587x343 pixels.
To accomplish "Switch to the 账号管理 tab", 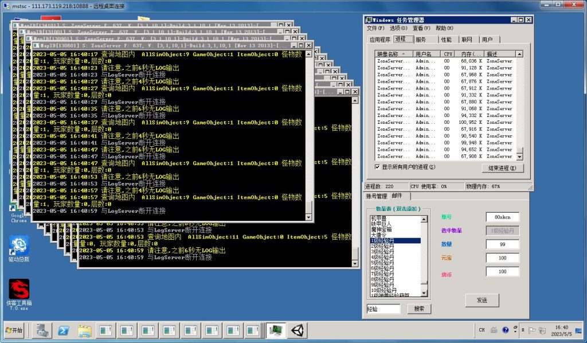I will pos(377,196).
